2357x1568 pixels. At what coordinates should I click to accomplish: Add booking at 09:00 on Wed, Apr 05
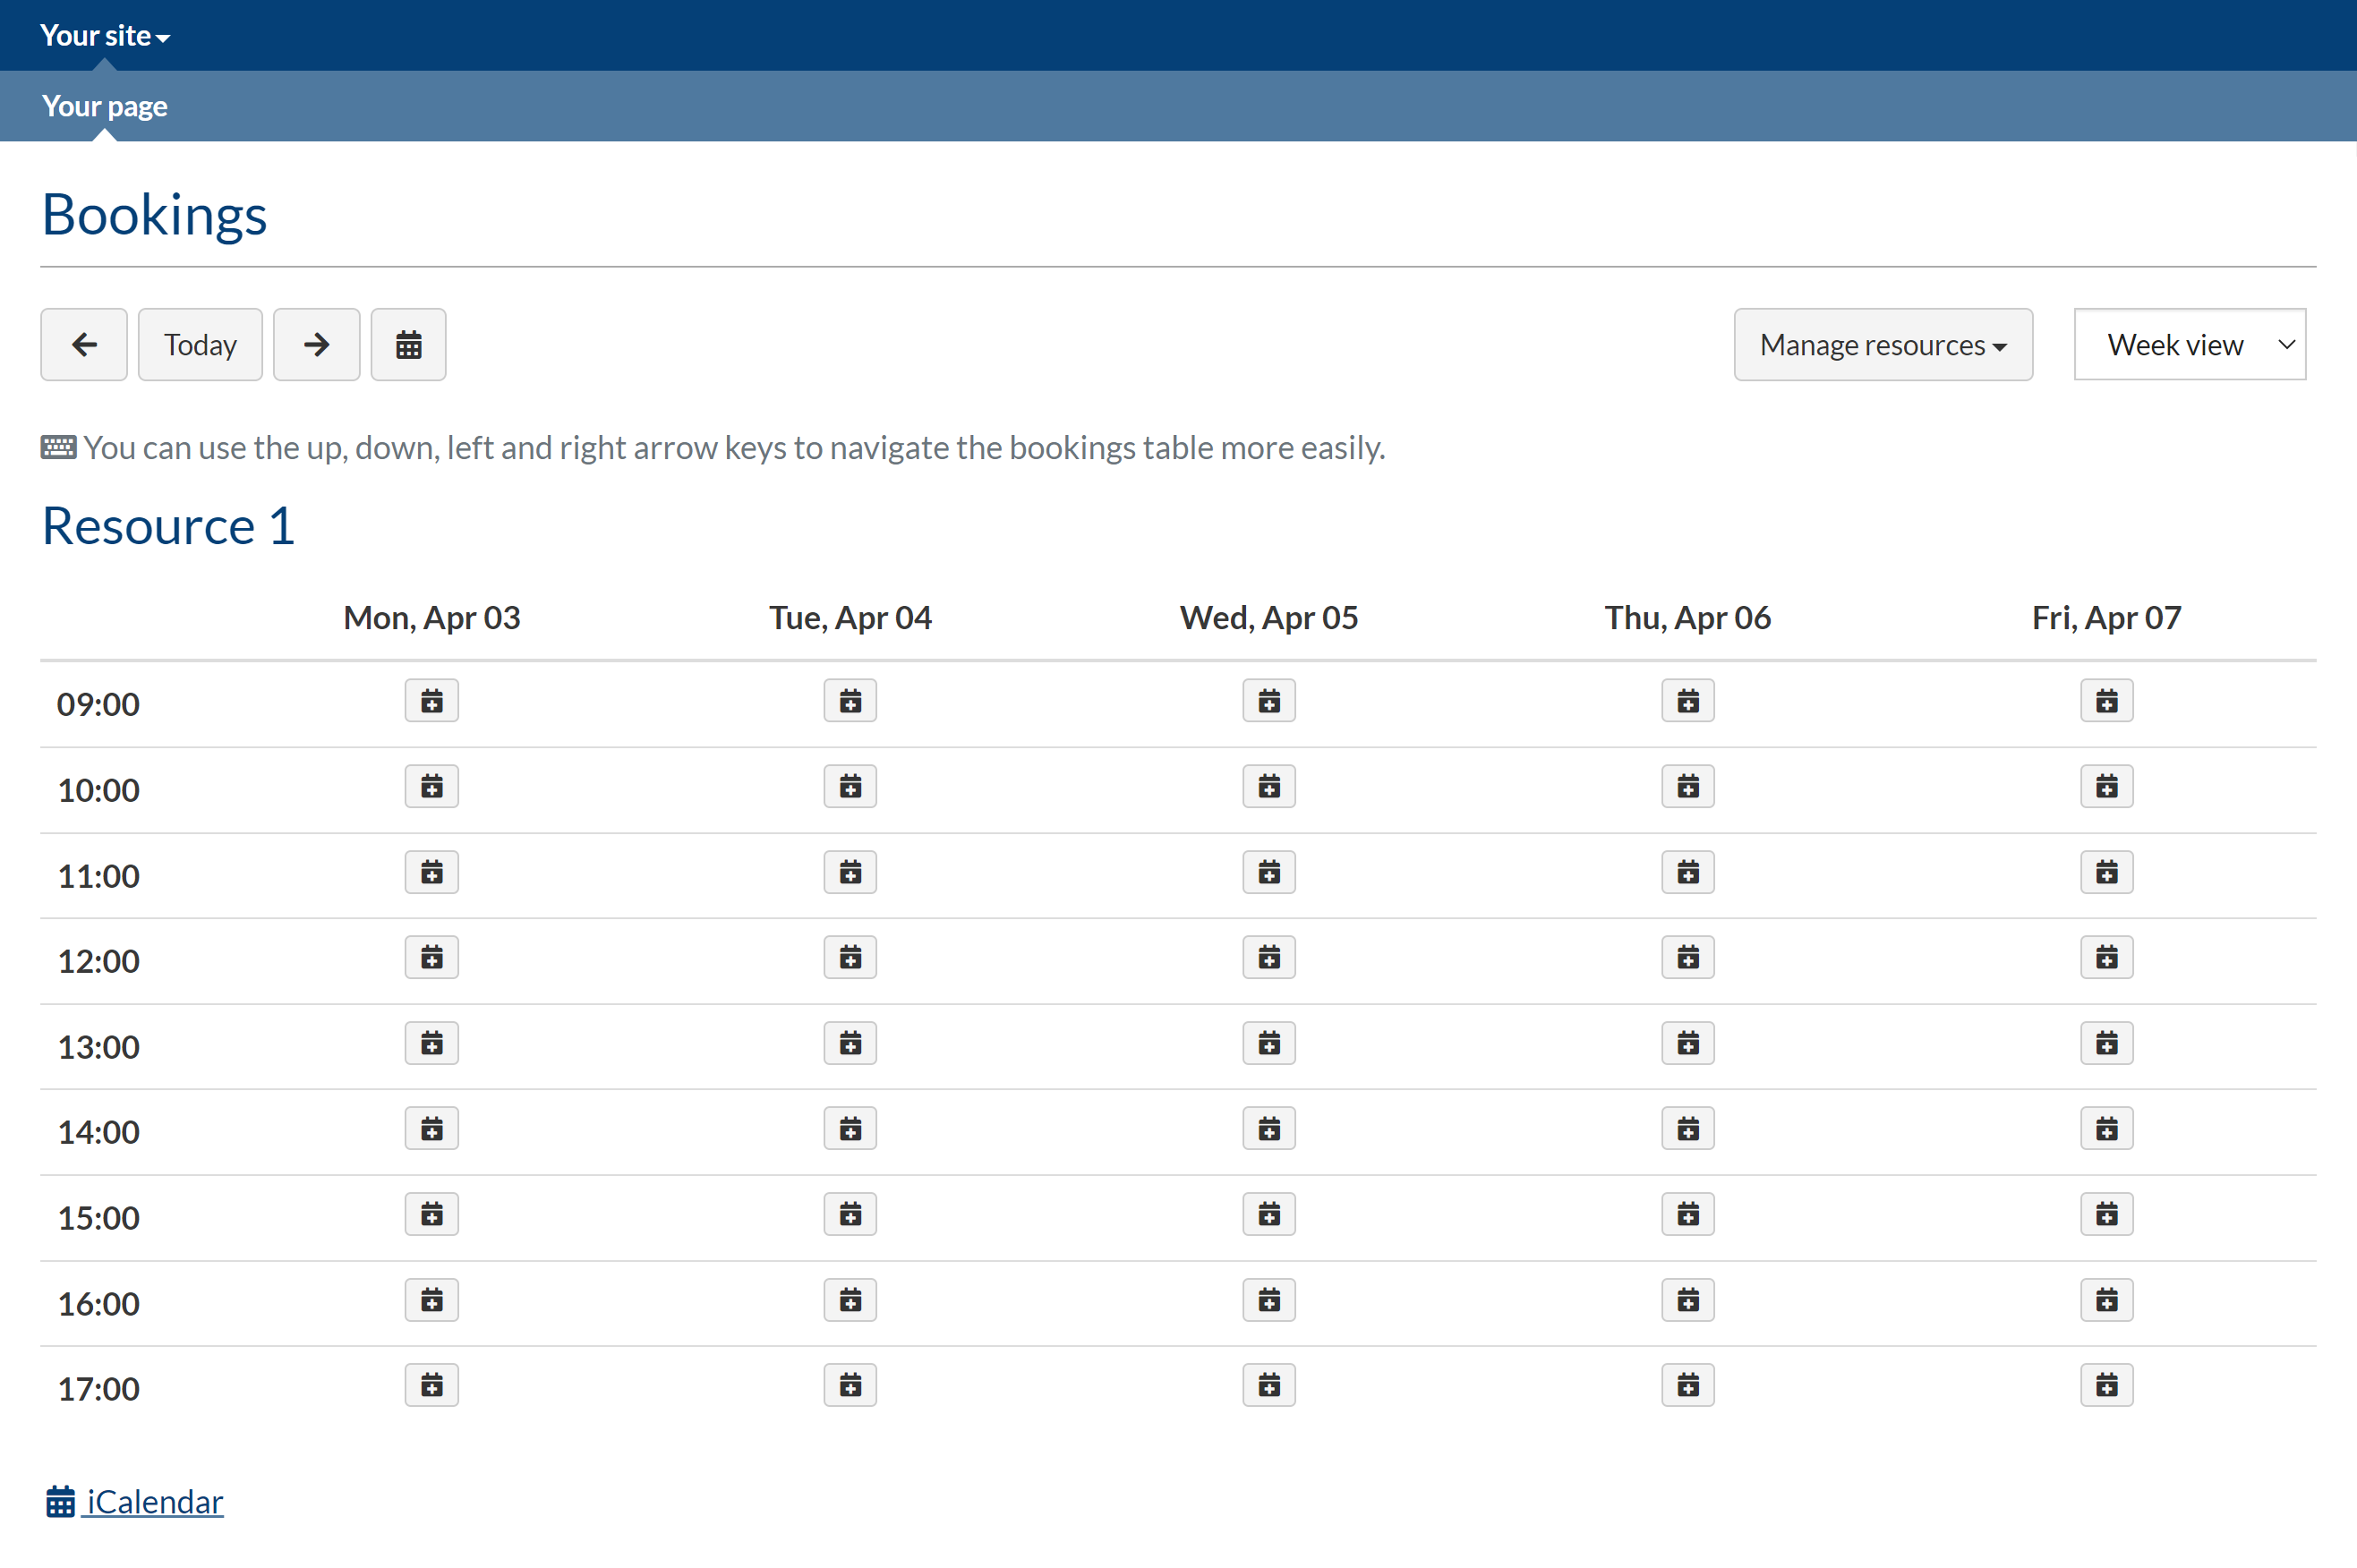coord(1269,701)
